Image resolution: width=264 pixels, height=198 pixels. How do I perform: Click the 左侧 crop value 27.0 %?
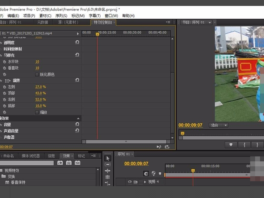click(41, 87)
